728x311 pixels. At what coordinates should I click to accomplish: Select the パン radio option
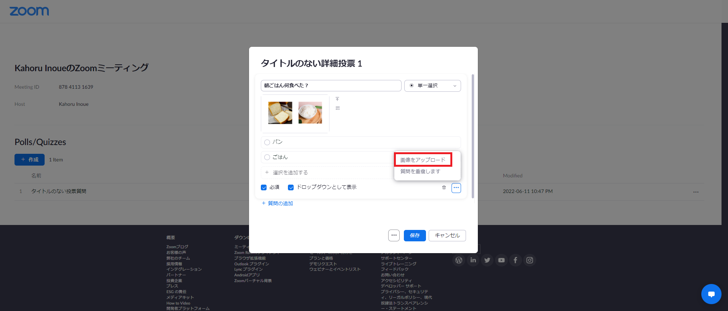click(x=267, y=142)
